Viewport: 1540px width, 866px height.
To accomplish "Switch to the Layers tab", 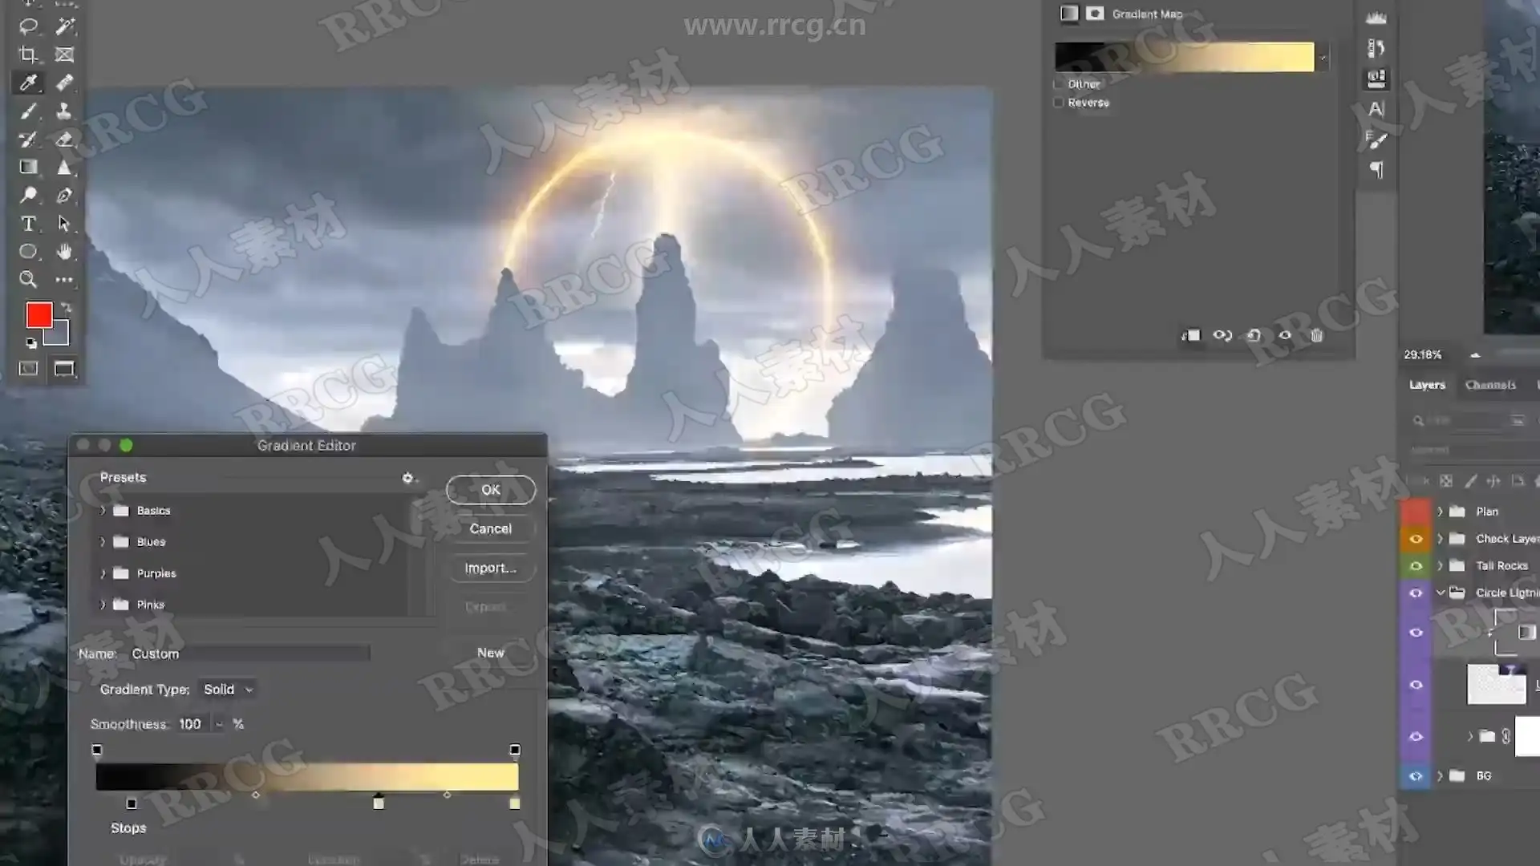I will [x=1427, y=385].
